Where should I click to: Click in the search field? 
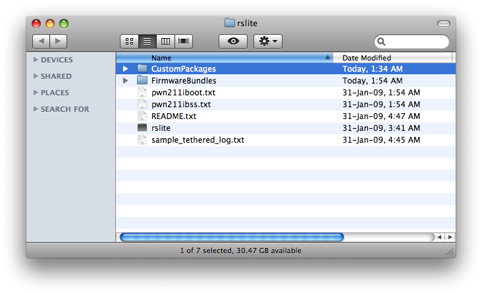[416, 41]
